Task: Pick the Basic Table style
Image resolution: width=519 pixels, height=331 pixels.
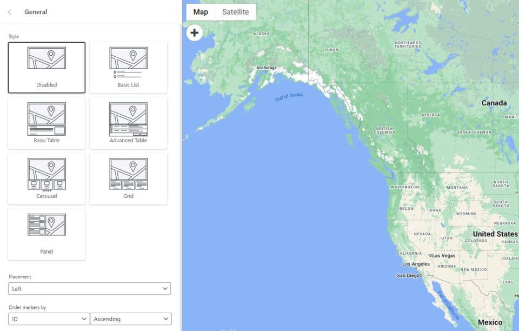Action: point(46,123)
